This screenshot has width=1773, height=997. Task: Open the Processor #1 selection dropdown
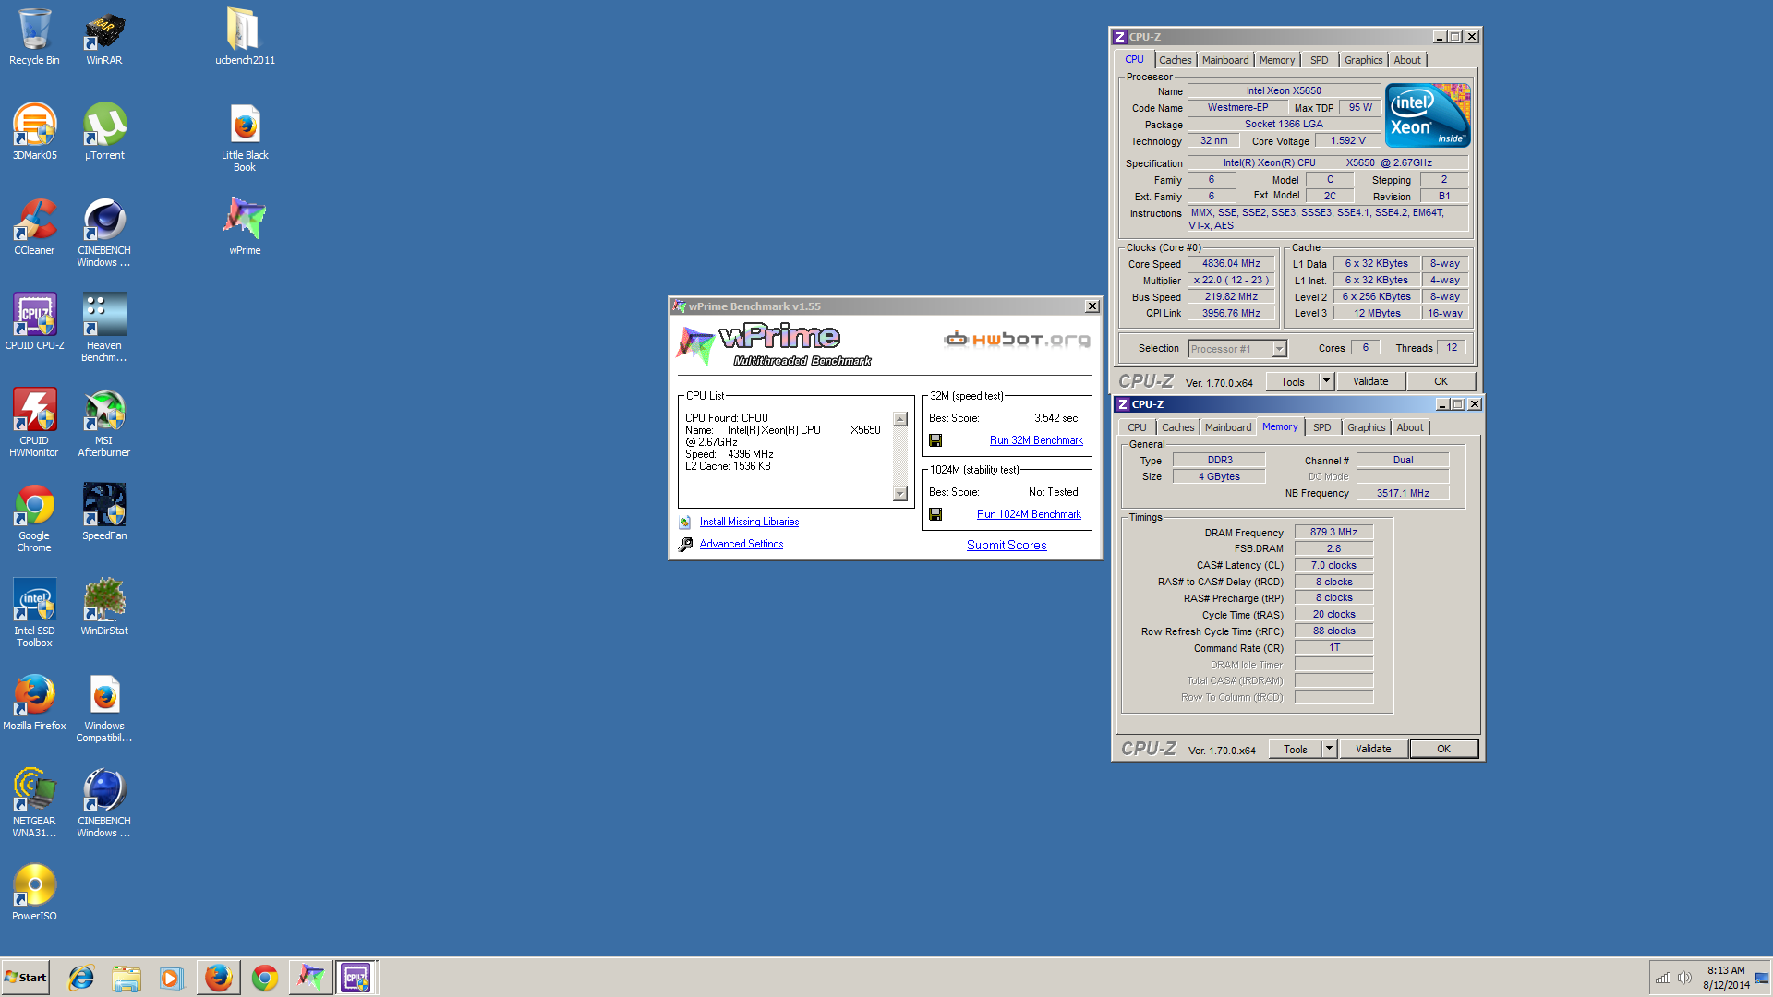[1279, 349]
